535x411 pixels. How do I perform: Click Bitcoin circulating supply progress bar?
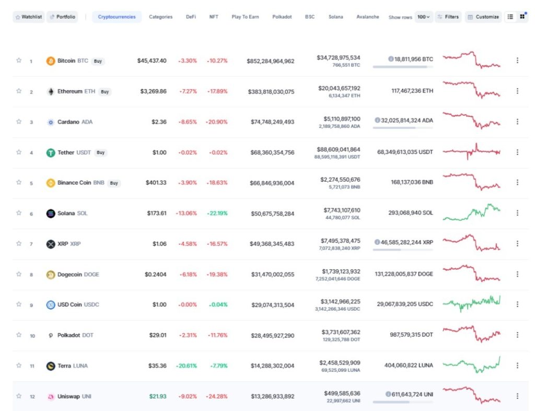[x=403, y=67]
